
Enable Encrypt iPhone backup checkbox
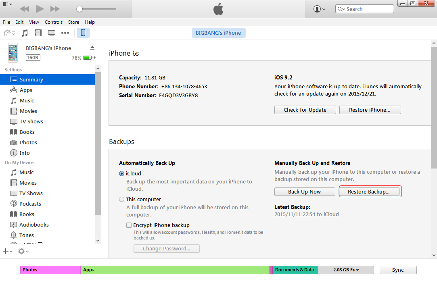129,225
